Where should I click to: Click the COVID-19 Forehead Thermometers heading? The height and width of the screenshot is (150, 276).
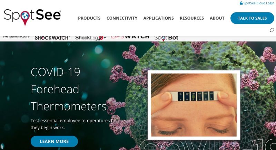click(69, 89)
